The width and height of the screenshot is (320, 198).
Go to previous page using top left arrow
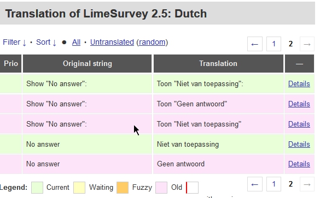[x=255, y=44]
